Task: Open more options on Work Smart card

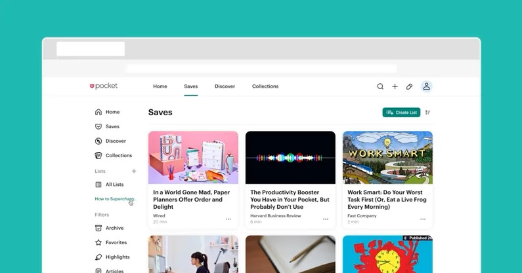Action: [x=423, y=219]
